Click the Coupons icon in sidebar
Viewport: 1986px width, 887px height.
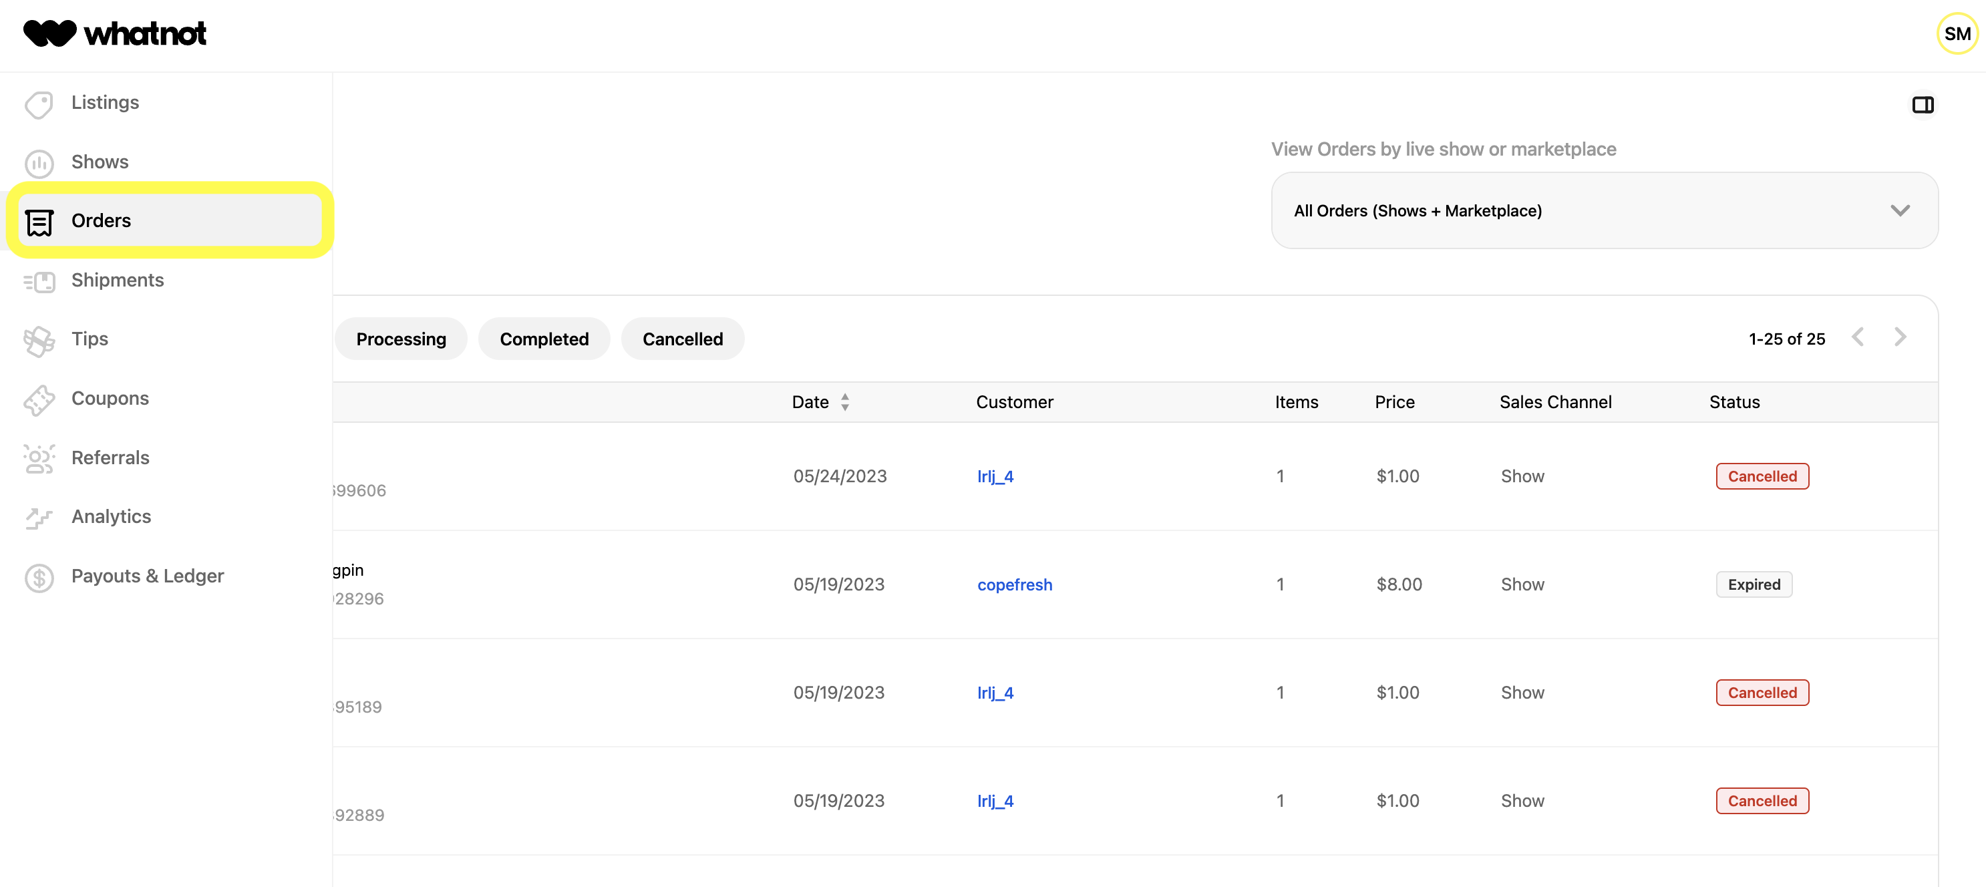[x=39, y=398]
